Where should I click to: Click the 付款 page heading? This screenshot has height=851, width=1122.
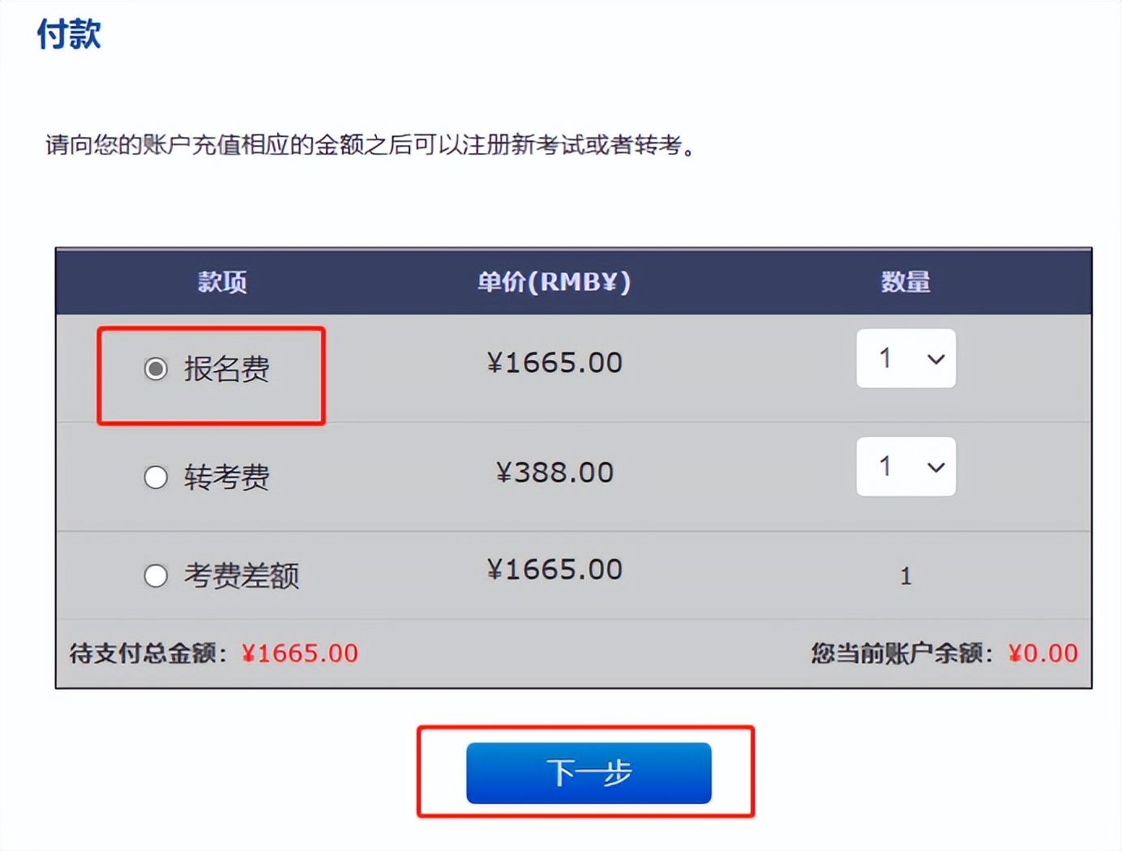(67, 34)
